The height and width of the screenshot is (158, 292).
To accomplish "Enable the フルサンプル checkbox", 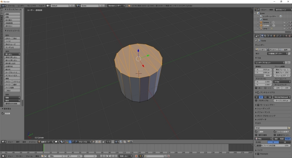I will coord(256,100).
